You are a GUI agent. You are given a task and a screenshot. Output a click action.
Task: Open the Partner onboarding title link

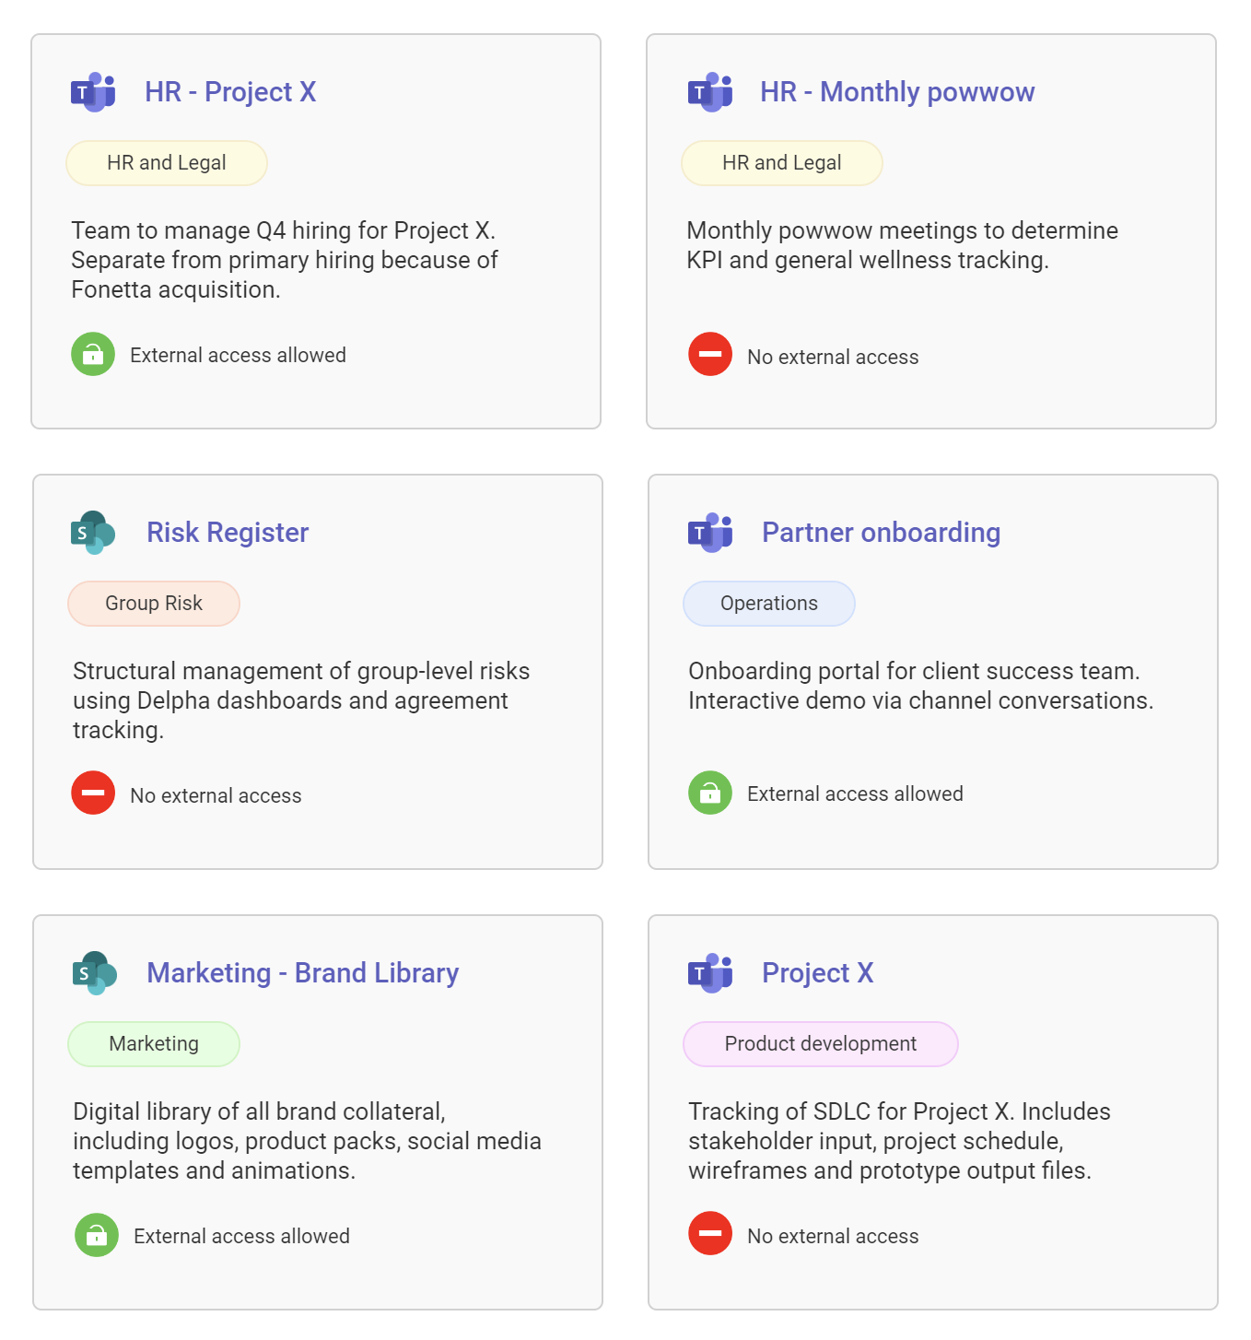click(x=881, y=533)
